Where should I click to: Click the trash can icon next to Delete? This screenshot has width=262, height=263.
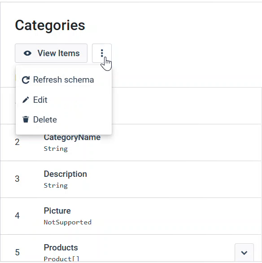click(x=26, y=119)
